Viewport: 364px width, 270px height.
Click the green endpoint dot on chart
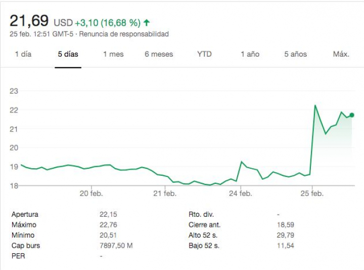pyautogui.click(x=352, y=115)
